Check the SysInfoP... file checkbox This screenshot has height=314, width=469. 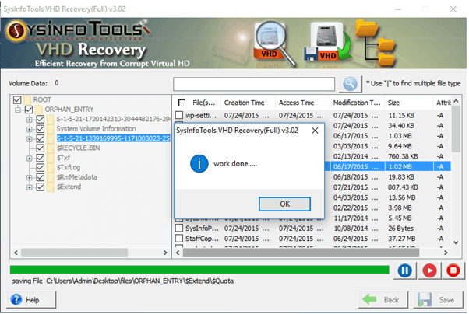pos(179,228)
